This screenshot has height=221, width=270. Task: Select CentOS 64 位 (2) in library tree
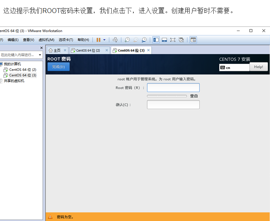click(23, 70)
